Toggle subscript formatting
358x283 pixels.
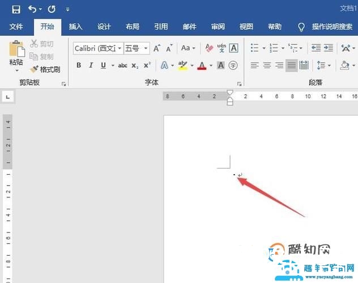135,66
